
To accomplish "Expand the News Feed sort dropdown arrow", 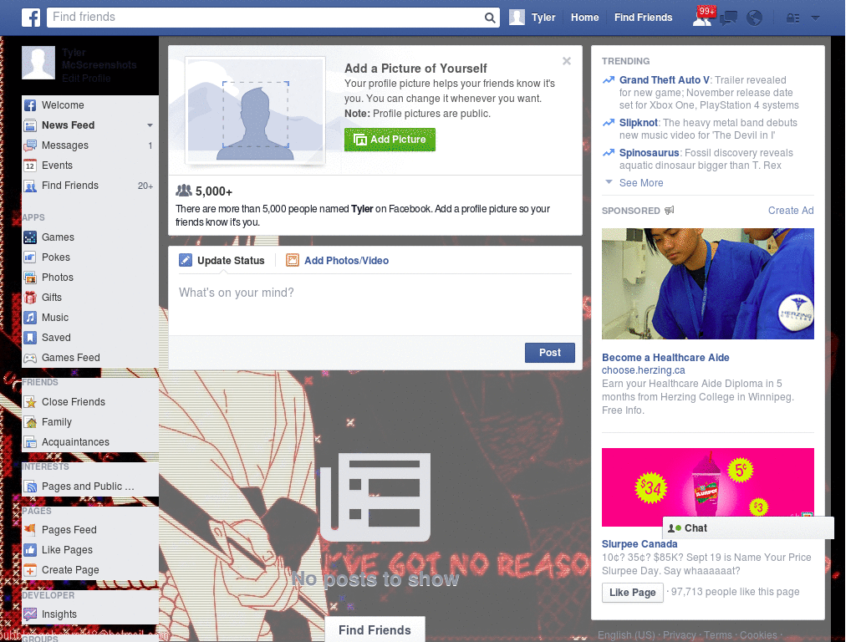I will point(150,125).
